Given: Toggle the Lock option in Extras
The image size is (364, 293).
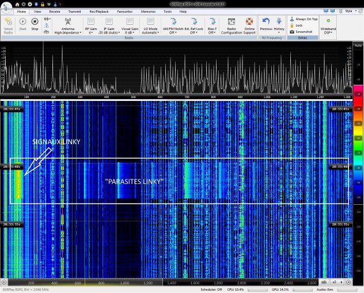Looking at the screenshot, I should coord(296,25).
